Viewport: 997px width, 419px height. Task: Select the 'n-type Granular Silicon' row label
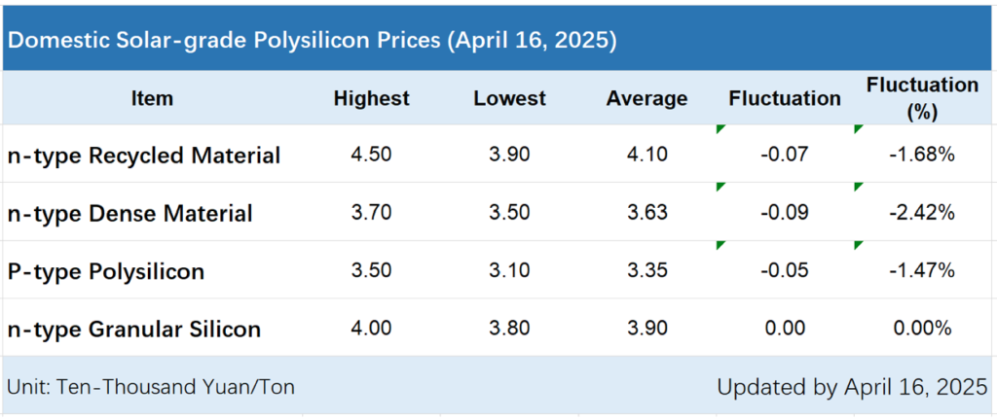pyautogui.click(x=133, y=329)
